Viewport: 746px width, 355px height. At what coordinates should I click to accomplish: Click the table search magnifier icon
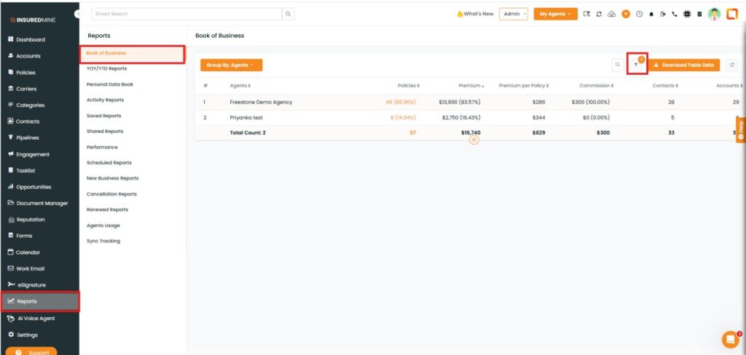[x=617, y=65]
